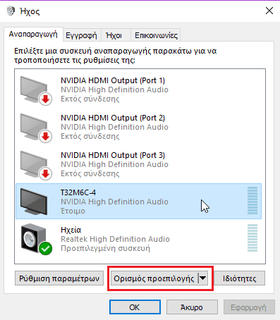Viewport: 280px width, 320px height.
Task: Select the Αναπαραγωγή tab
Action: 33,35
